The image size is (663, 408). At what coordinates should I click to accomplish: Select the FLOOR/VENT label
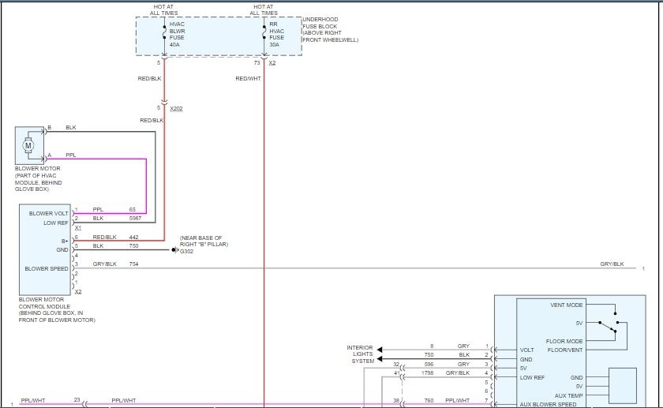(x=567, y=350)
